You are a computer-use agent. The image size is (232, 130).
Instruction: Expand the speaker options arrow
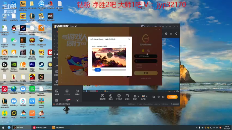coord(147,96)
